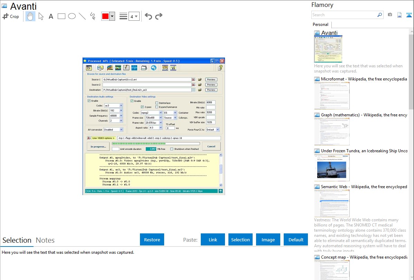The image size is (414, 280).
Task: Check the Expand luminance option
Action: pyautogui.click(x=157, y=107)
